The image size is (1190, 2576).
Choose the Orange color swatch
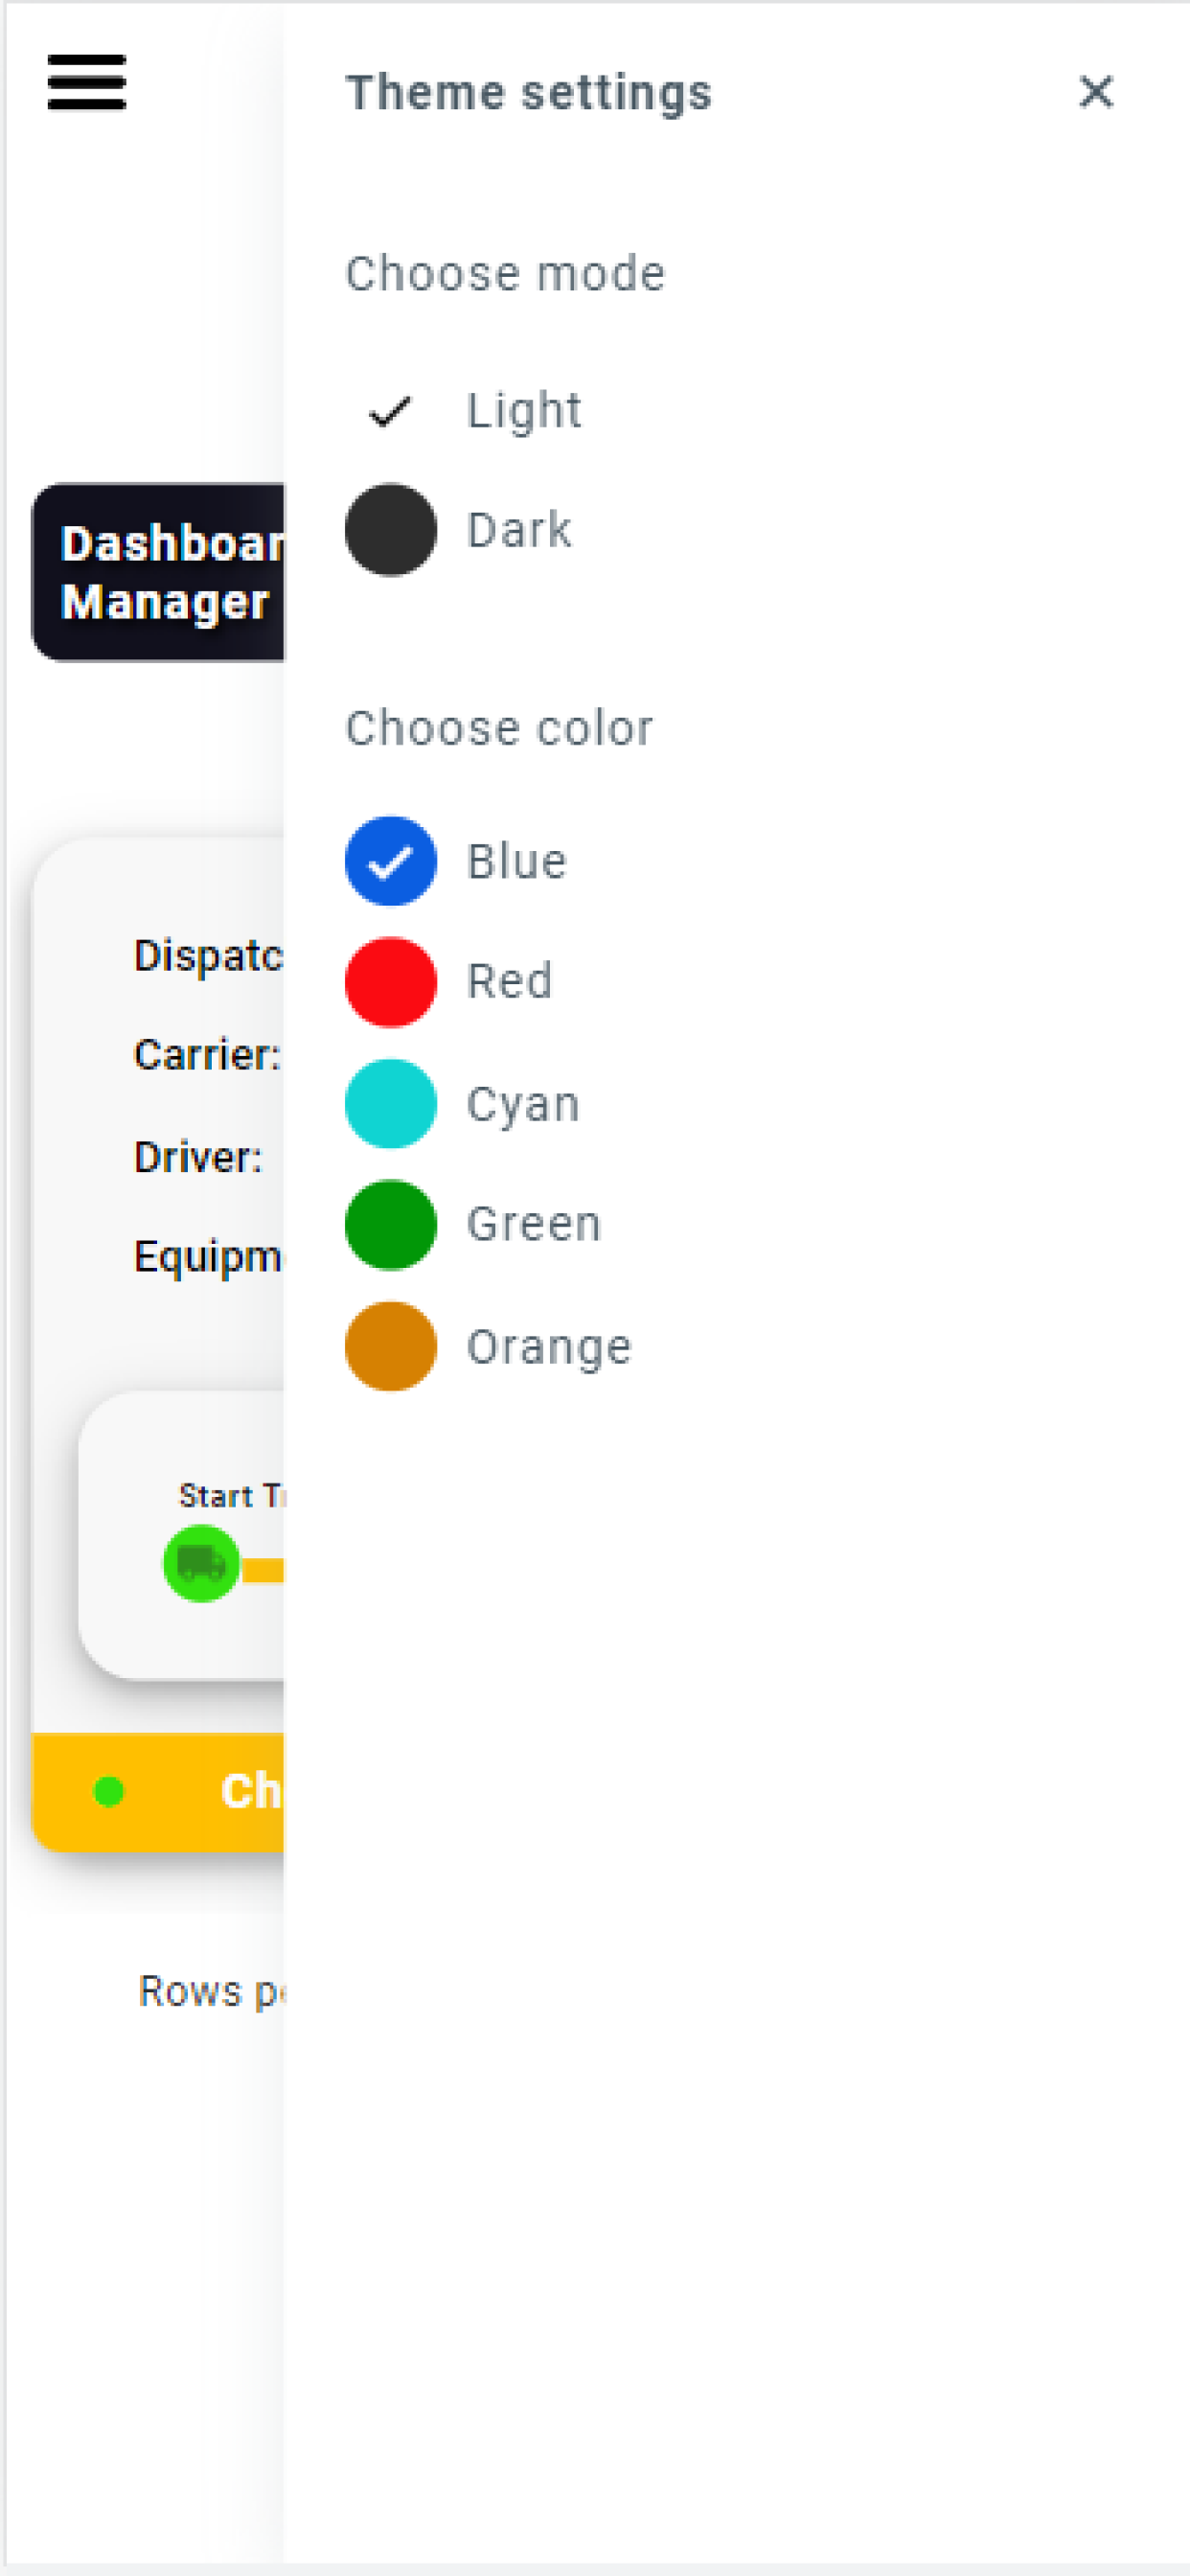point(390,1346)
